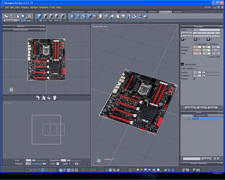This screenshot has height=180, width=225.
Task: Click the Color swatch in UV panel
Action: coord(58,163)
